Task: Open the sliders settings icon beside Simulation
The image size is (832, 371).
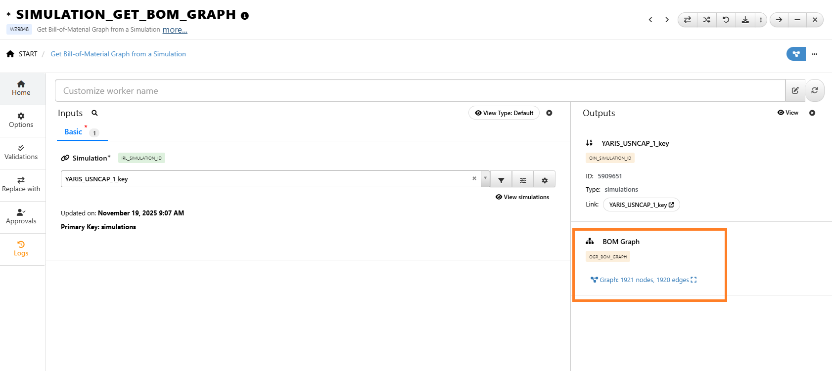Action: (523, 180)
